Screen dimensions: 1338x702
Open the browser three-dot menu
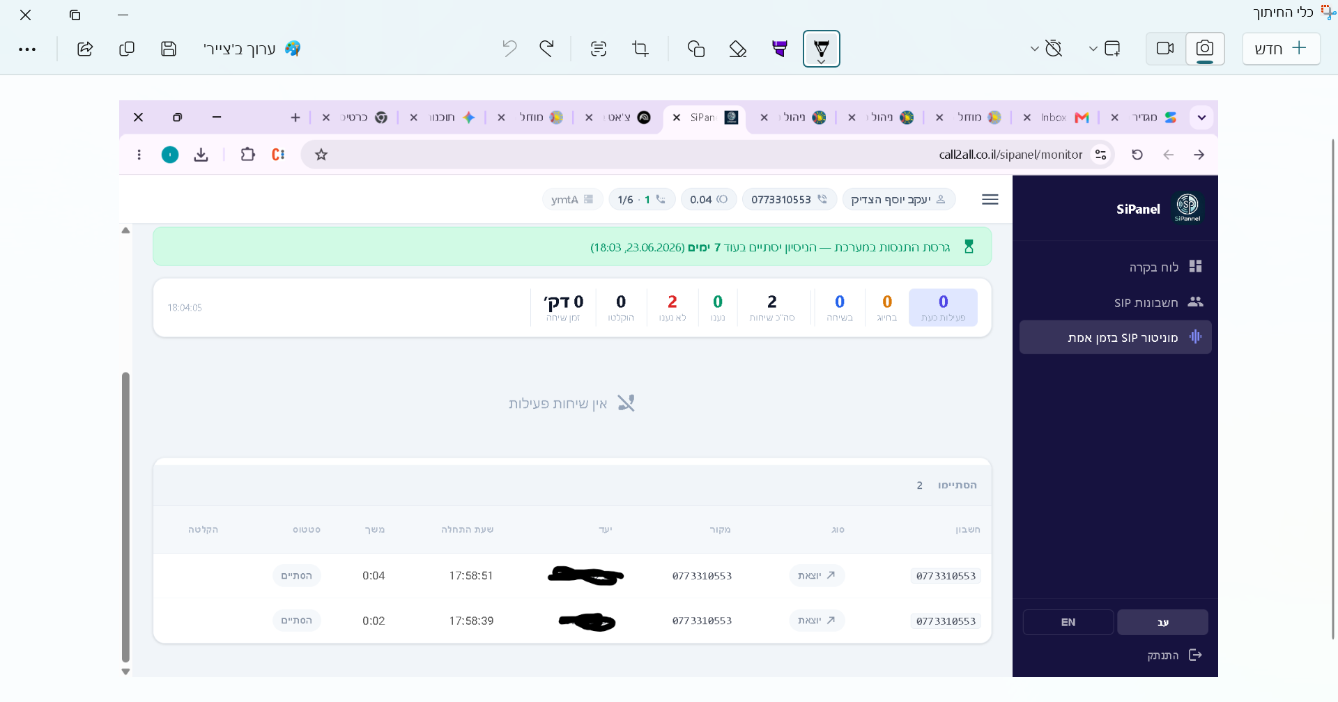pos(139,155)
